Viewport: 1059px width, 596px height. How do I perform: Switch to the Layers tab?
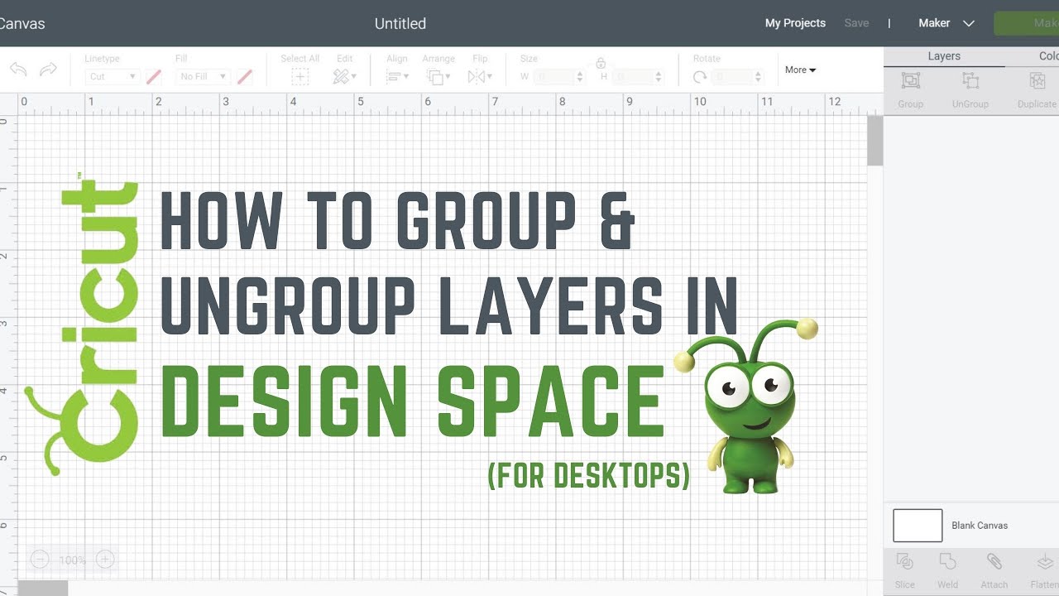coord(944,56)
